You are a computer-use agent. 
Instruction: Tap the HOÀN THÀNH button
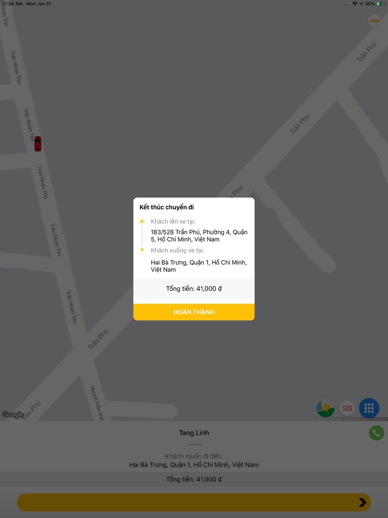pyautogui.click(x=194, y=312)
